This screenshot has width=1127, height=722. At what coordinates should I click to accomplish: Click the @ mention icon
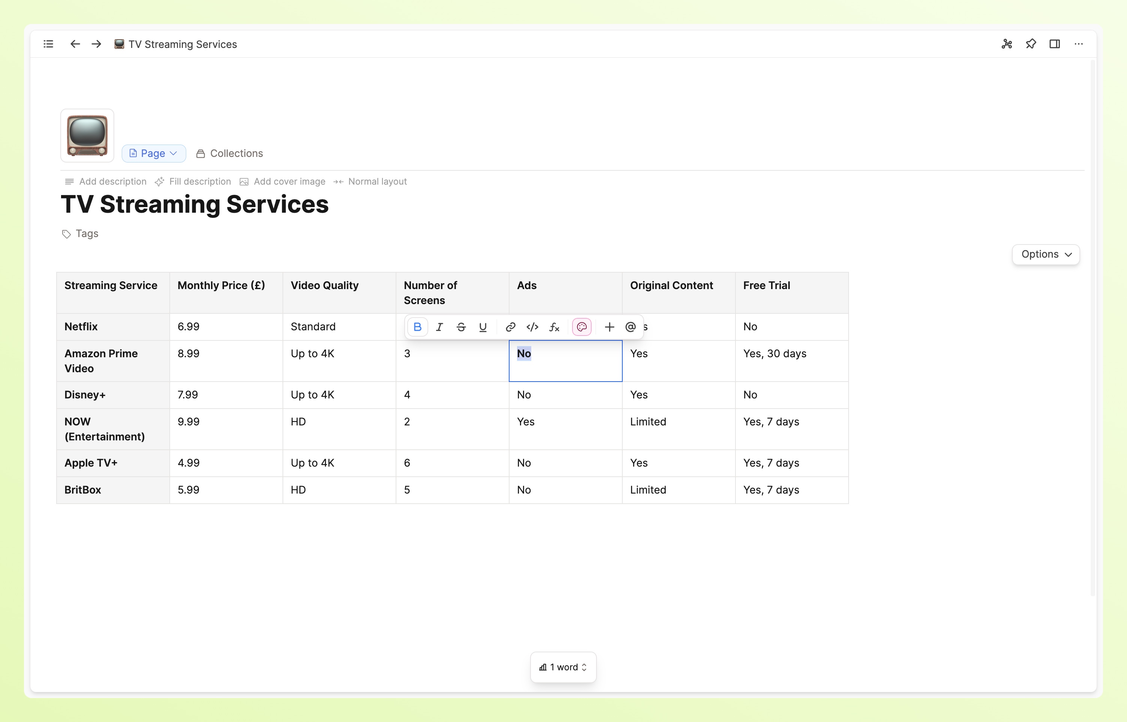(x=630, y=327)
